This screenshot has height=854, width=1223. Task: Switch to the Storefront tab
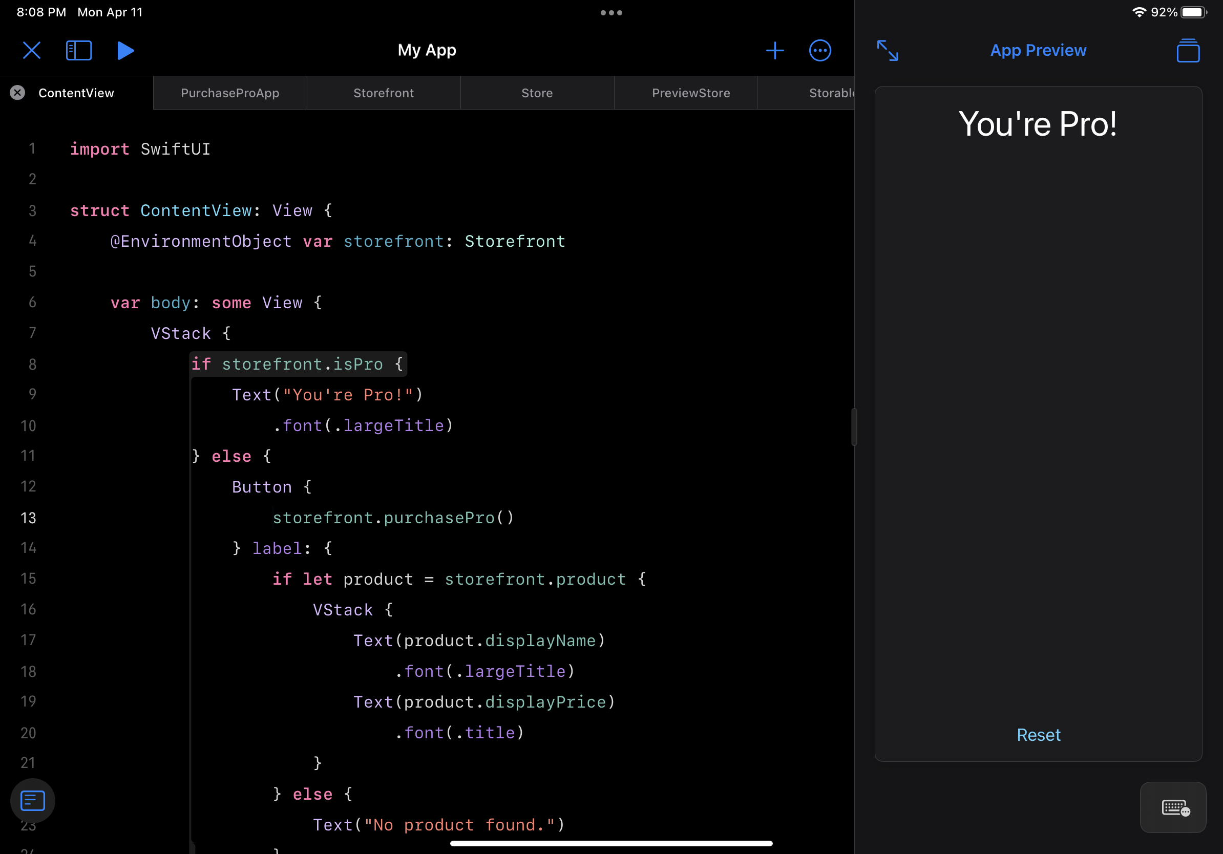coord(384,93)
